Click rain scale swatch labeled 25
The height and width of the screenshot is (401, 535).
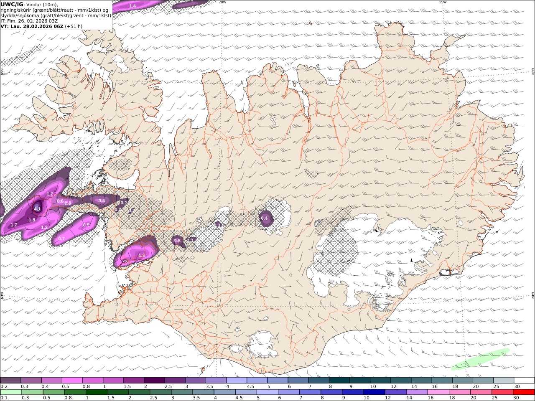pyautogui.click(x=502, y=392)
